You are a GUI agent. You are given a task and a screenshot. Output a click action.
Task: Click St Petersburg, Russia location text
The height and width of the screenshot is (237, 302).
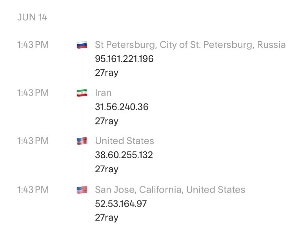pyautogui.click(x=190, y=45)
